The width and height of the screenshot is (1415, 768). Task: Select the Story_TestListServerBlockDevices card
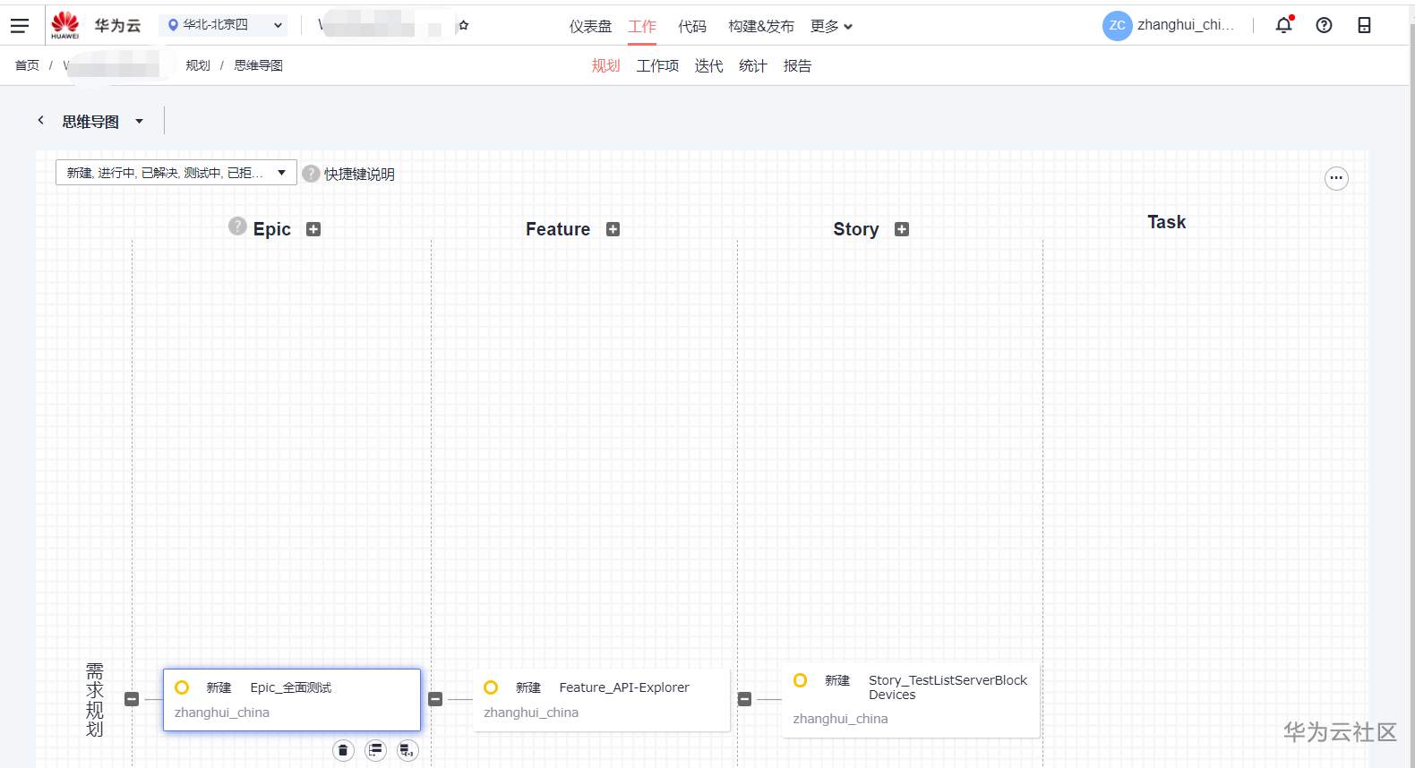(911, 699)
